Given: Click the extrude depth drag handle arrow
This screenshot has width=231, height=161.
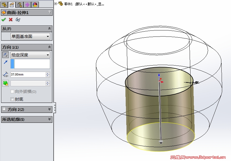Looking at the screenshot, I should (161, 142).
